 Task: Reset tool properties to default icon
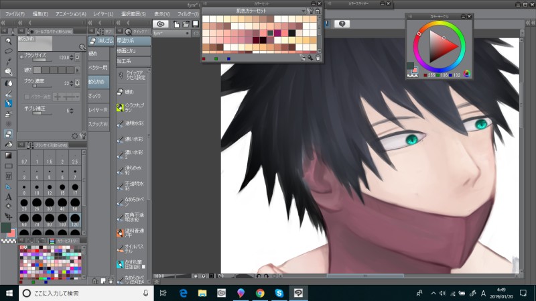tap(74, 136)
